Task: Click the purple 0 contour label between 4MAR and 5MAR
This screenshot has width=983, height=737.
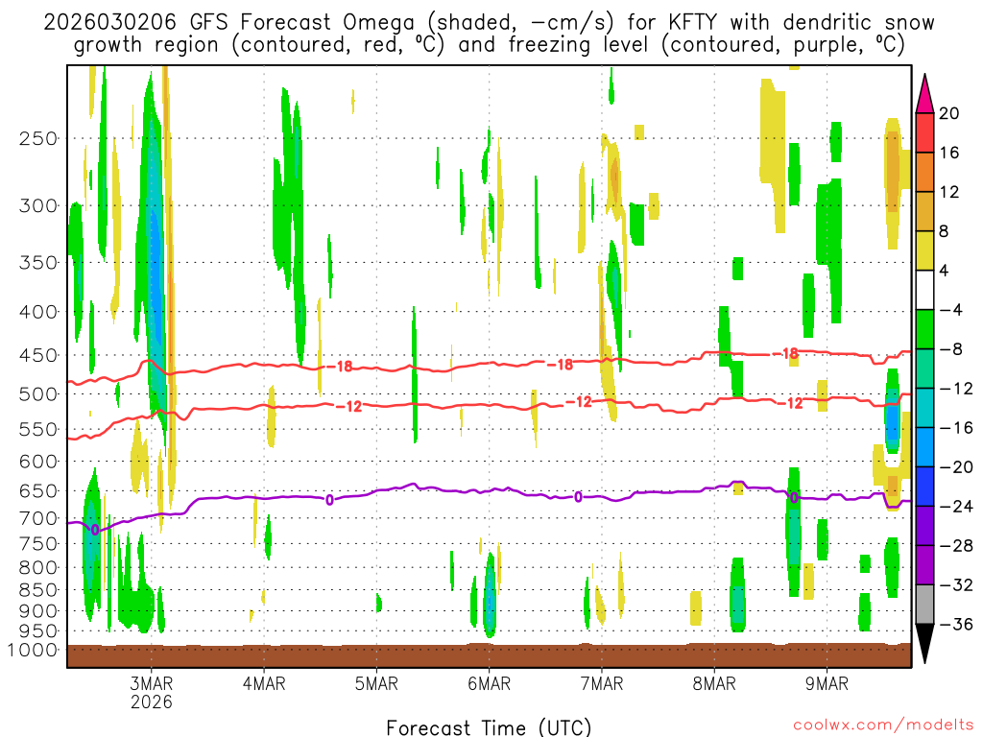Action: (x=329, y=499)
